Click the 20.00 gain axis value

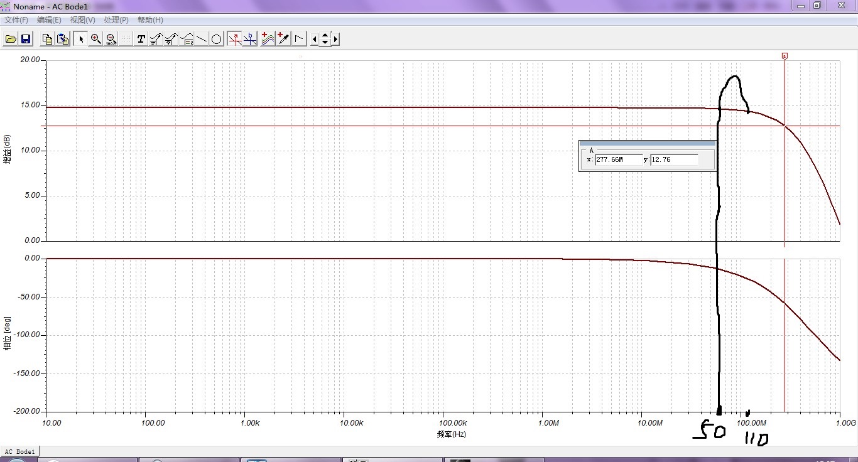(x=30, y=60)
